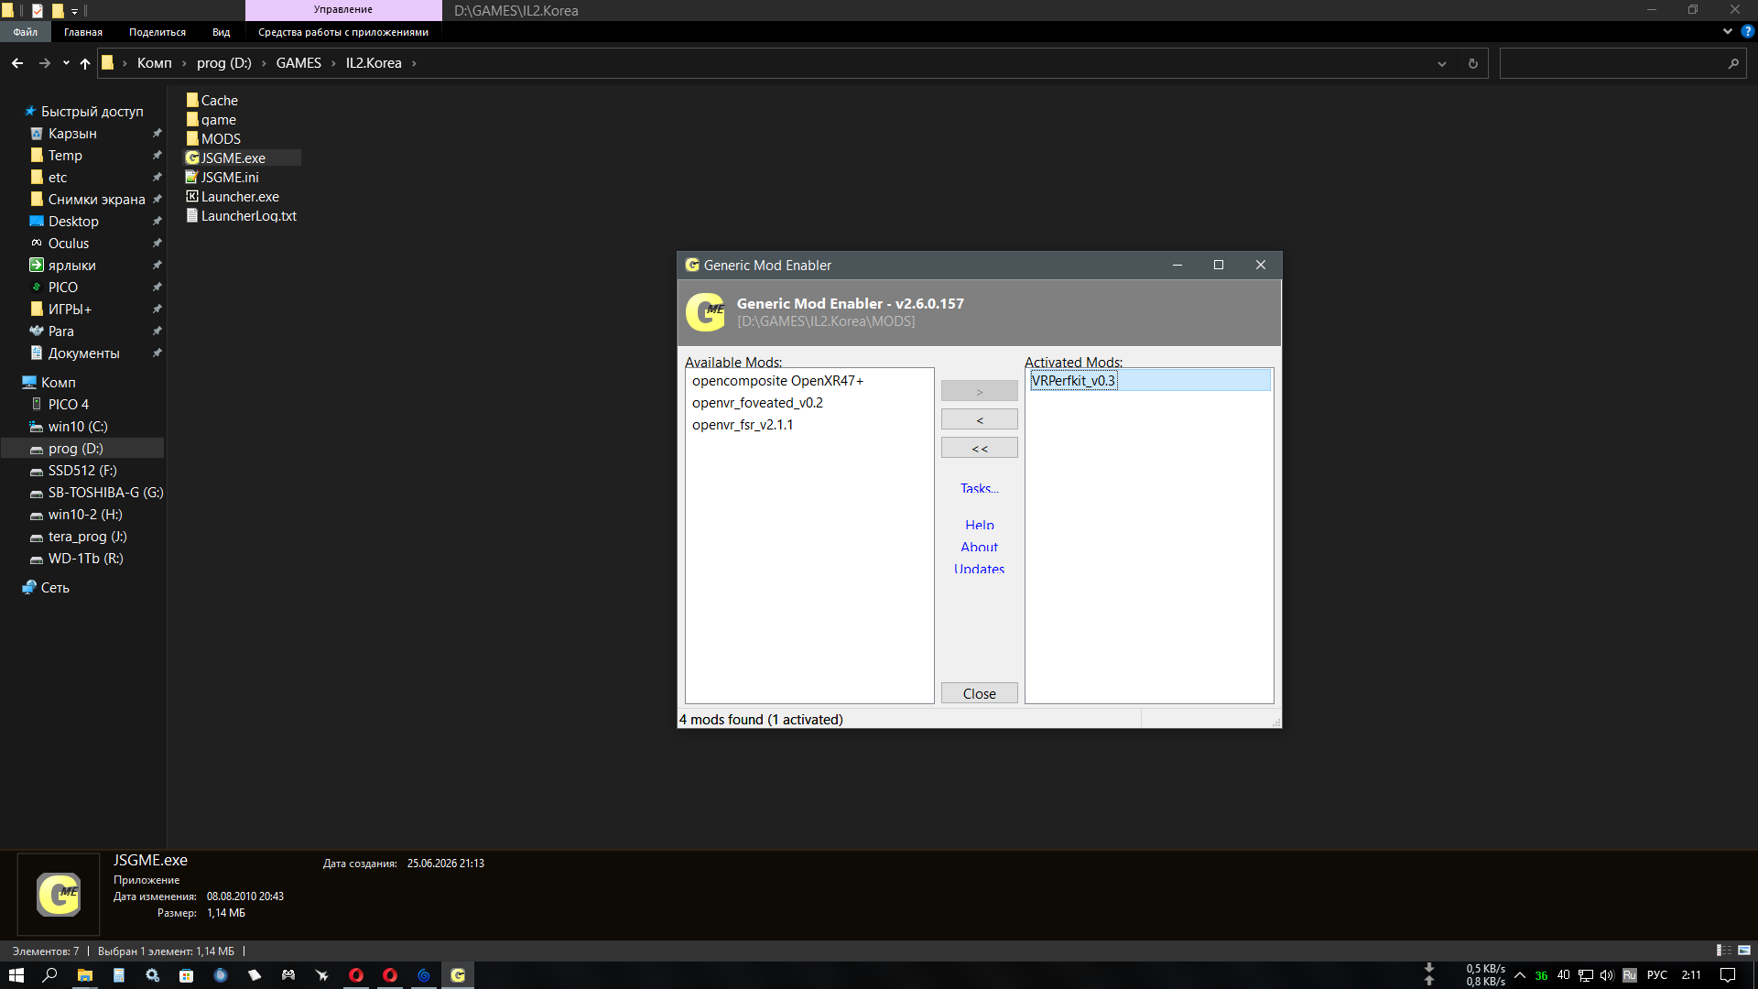1758x989 pixels.
Task: Switch to the Главная ribbon tab
Action: coord(83,32)
